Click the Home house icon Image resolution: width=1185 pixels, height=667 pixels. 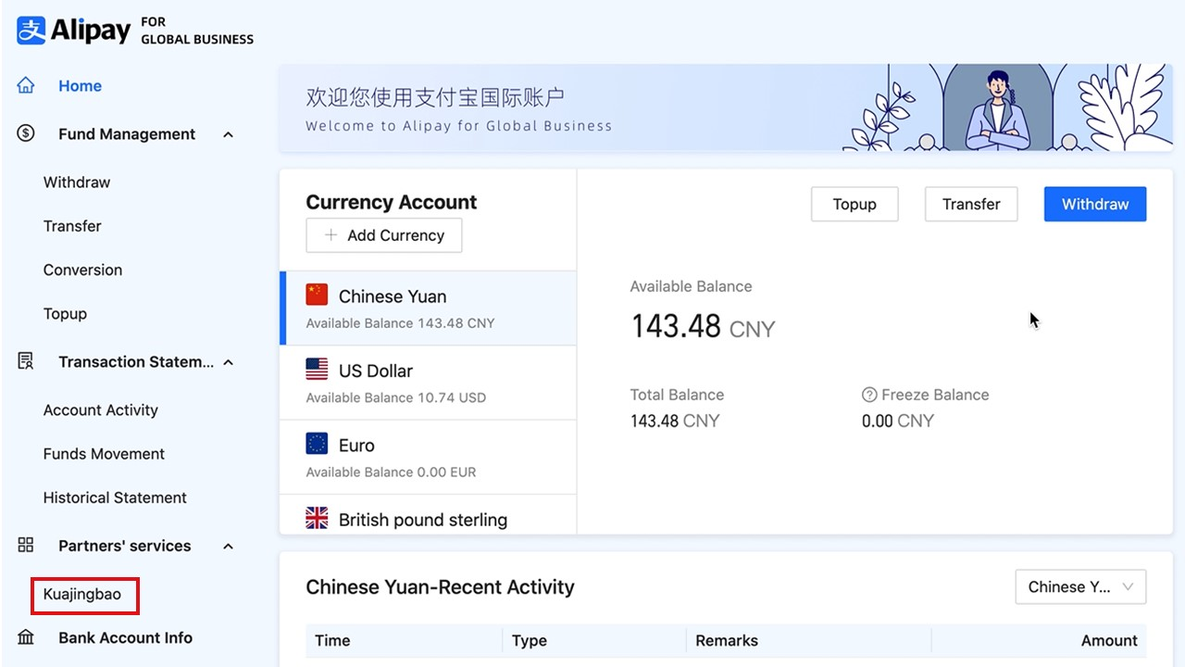click(26, 86)
